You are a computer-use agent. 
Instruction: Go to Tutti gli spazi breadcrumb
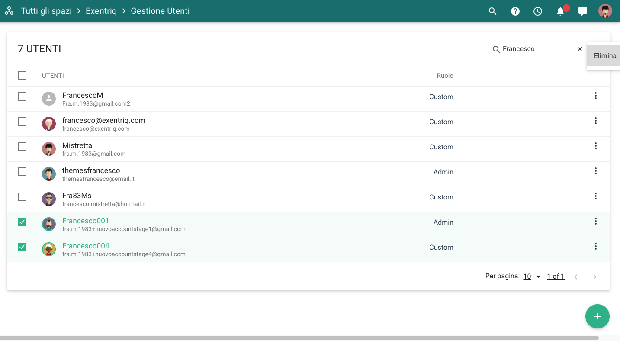tap(46, 11)
